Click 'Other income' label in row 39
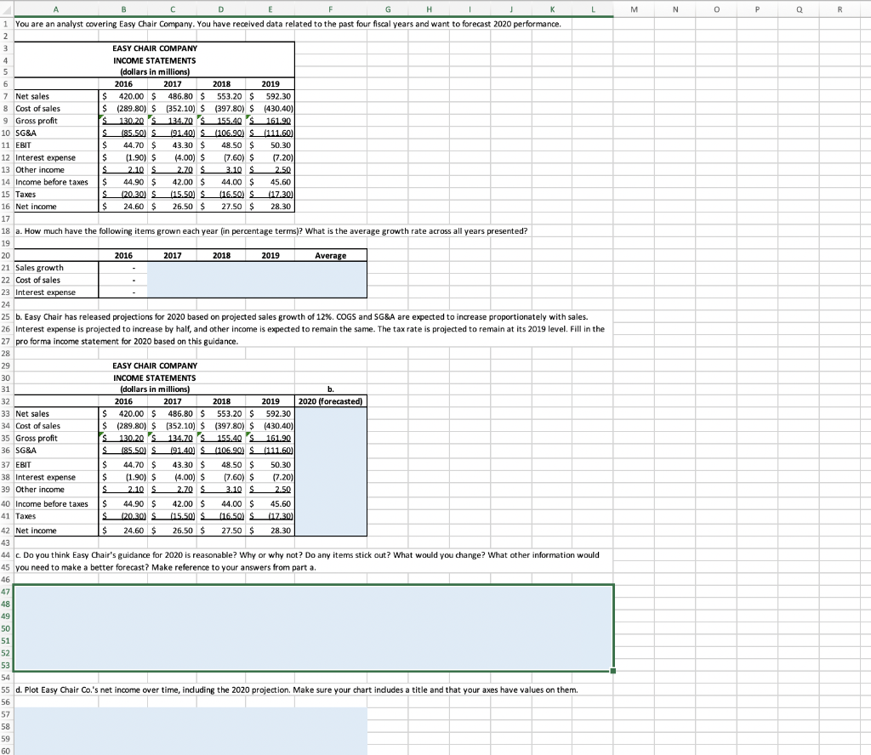 click(39, 490)
